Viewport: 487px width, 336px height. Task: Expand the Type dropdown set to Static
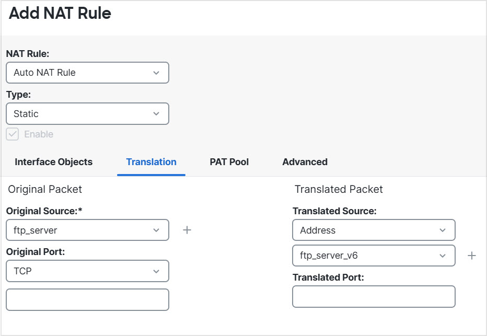tap(87, 114)
